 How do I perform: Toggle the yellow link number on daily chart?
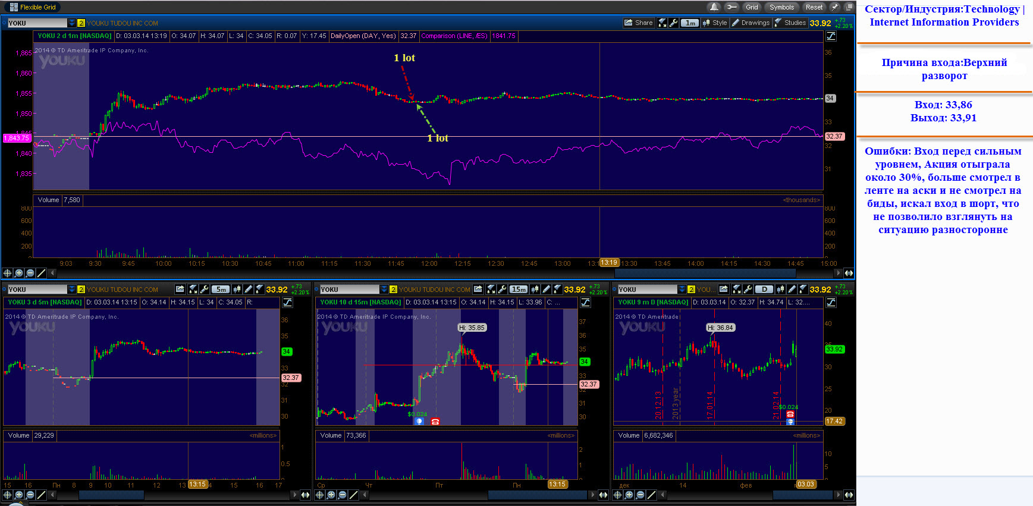point(691,289)
